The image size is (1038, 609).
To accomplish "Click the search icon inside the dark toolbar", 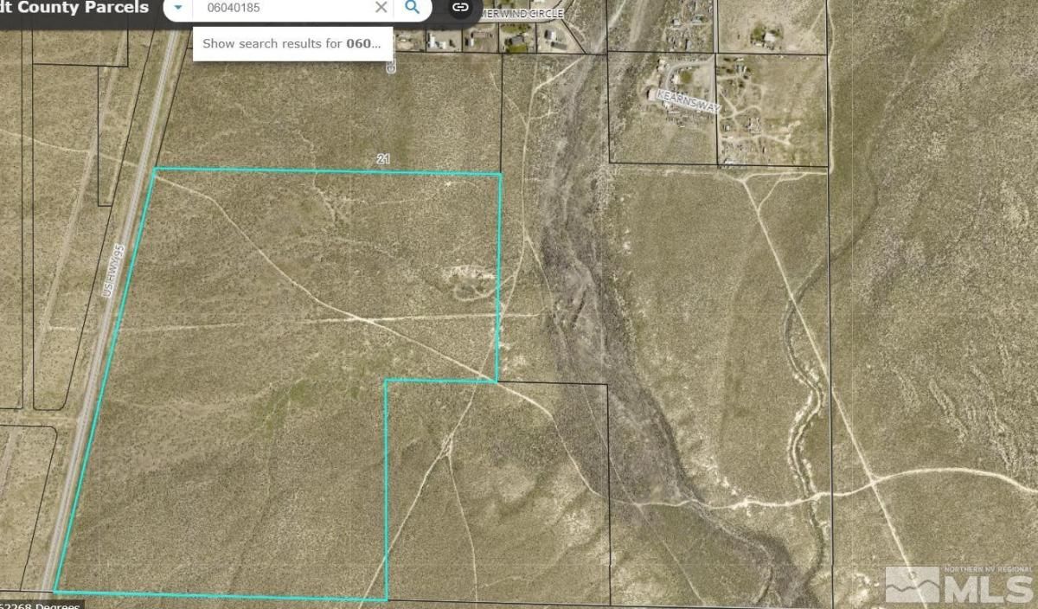I will coord(413,7).
